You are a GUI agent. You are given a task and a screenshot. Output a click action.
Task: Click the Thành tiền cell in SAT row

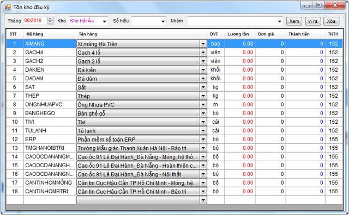305,87
